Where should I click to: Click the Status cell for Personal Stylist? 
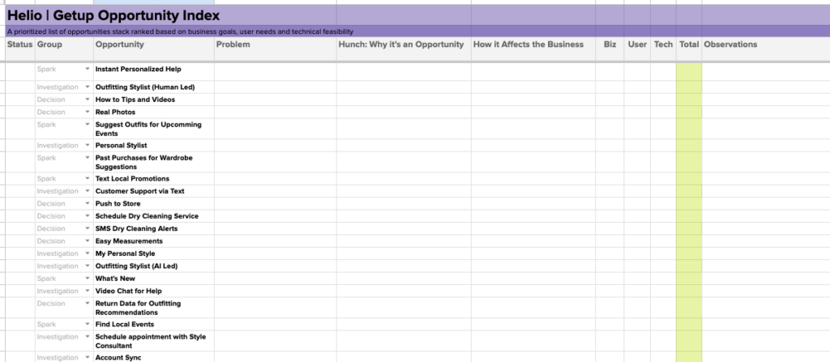(20, 146)
